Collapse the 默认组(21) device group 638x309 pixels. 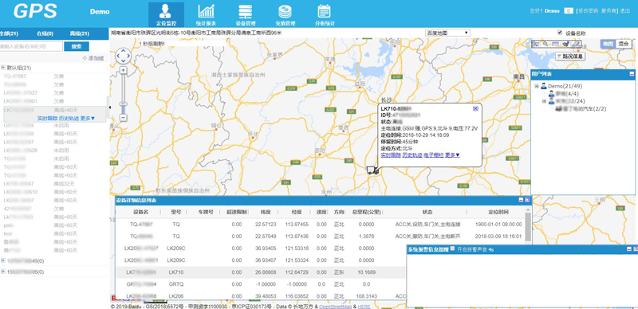tap(3, 67)
